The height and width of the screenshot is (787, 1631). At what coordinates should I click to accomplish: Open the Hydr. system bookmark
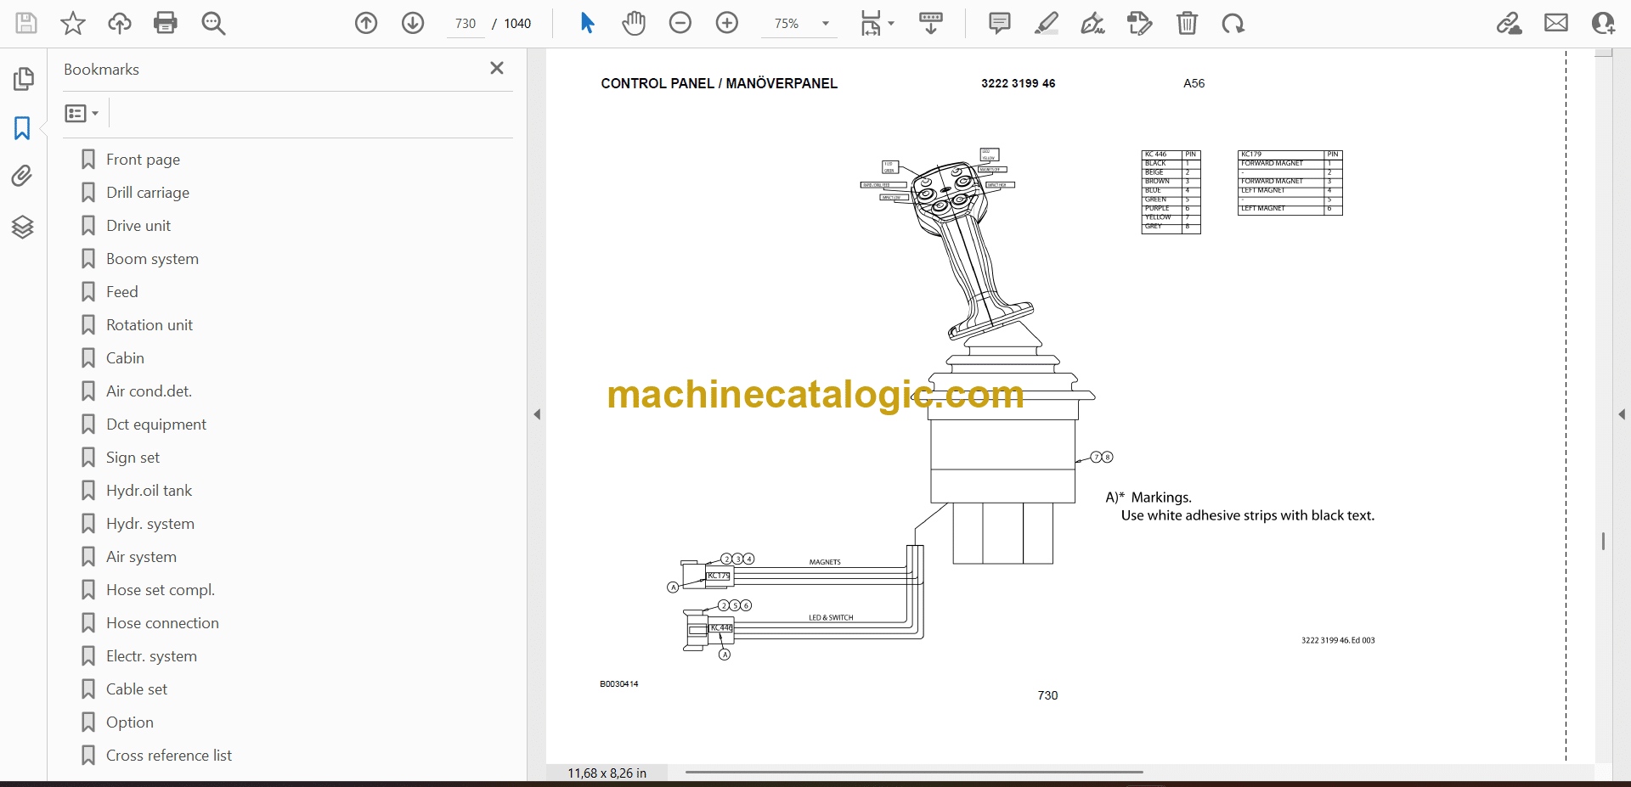(x=150, y=524)
